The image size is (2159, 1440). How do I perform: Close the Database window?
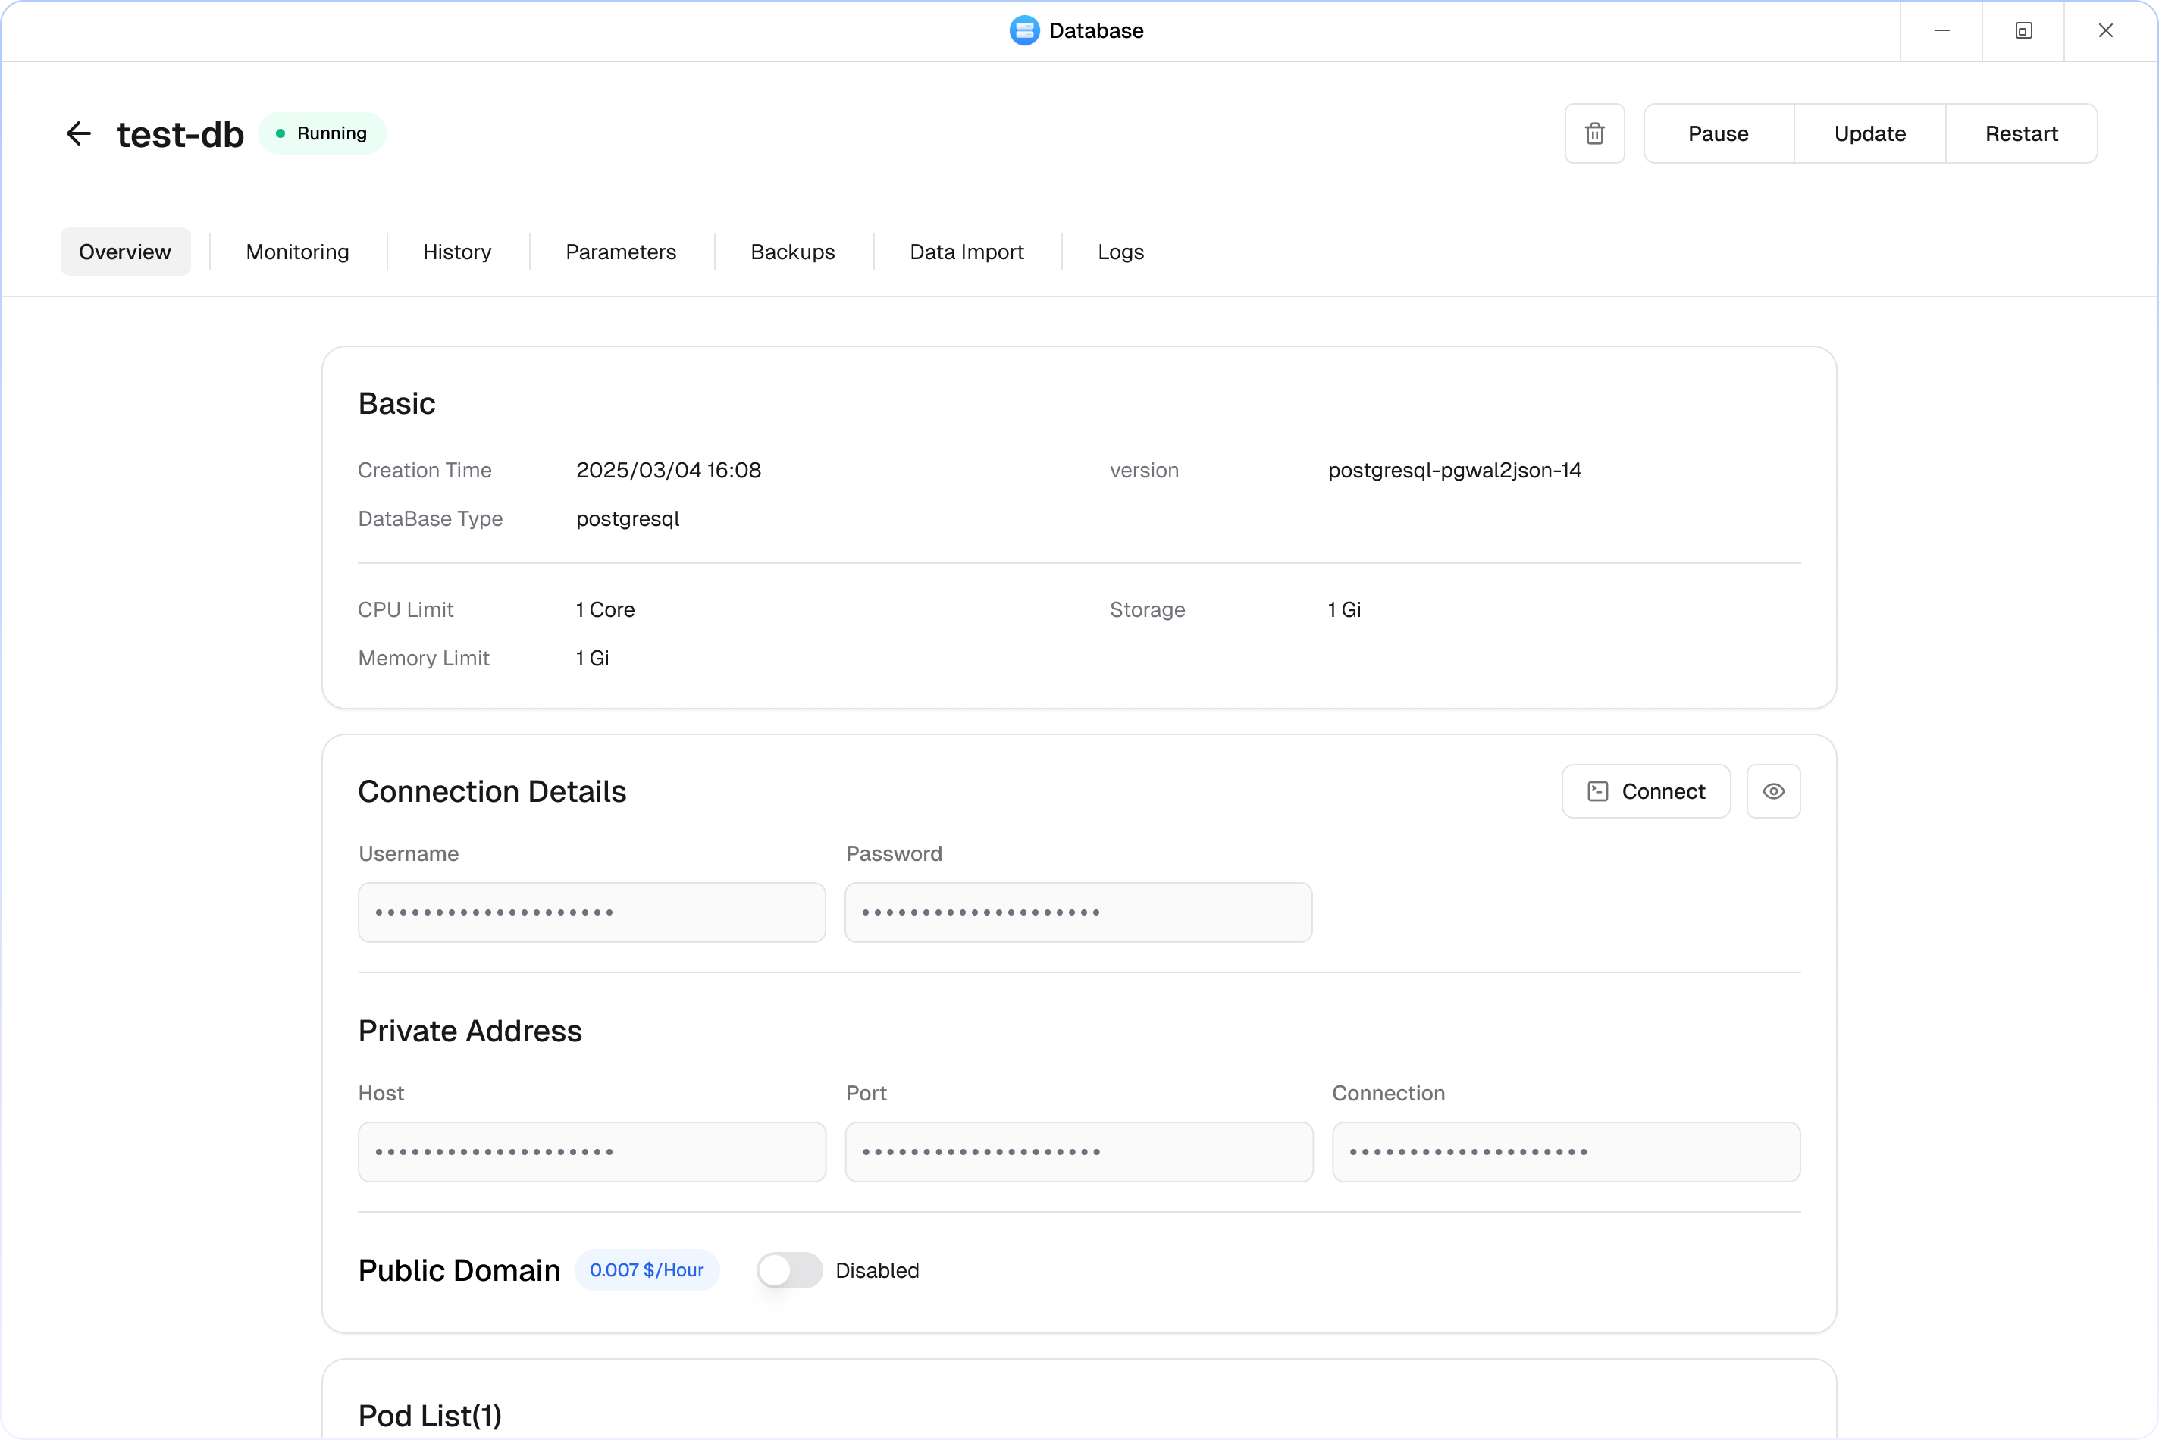[x=2106, y=30]
